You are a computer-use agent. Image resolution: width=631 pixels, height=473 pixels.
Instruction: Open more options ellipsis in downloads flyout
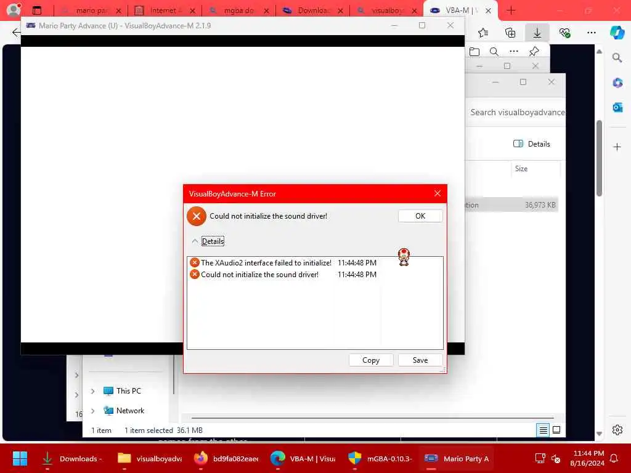pos(513,52)
